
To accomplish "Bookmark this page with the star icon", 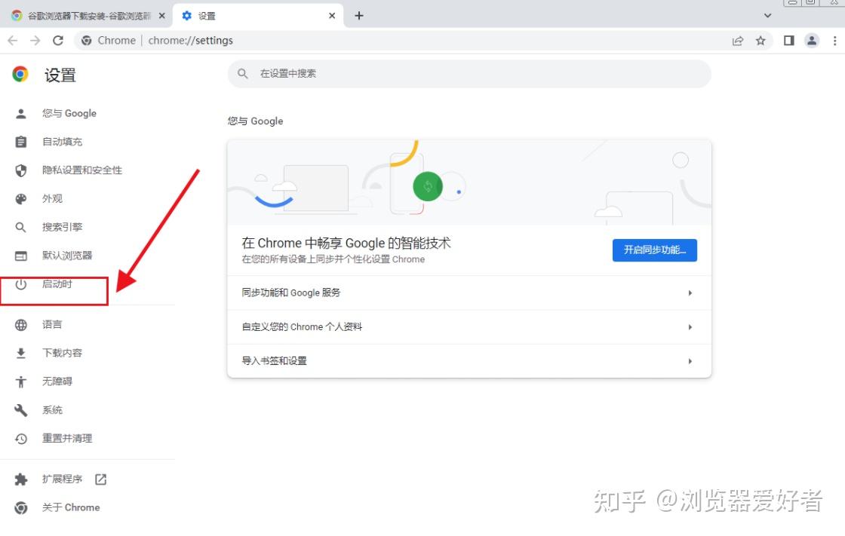I will point(760,41).
